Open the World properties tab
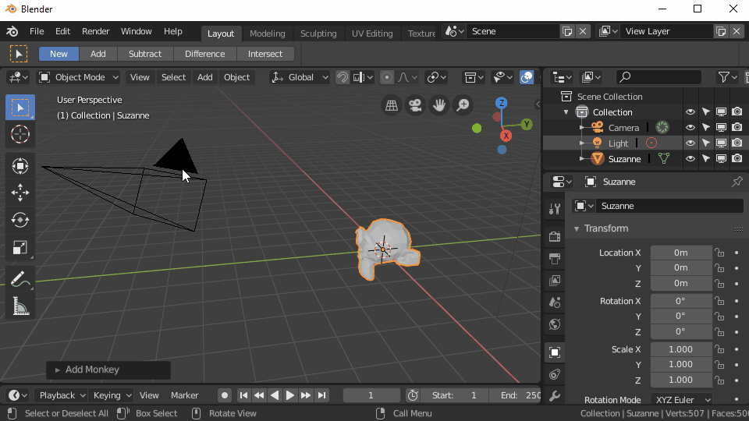Image resolution: width=749 pixels, height=421 pixels. (x=555, y=324)
